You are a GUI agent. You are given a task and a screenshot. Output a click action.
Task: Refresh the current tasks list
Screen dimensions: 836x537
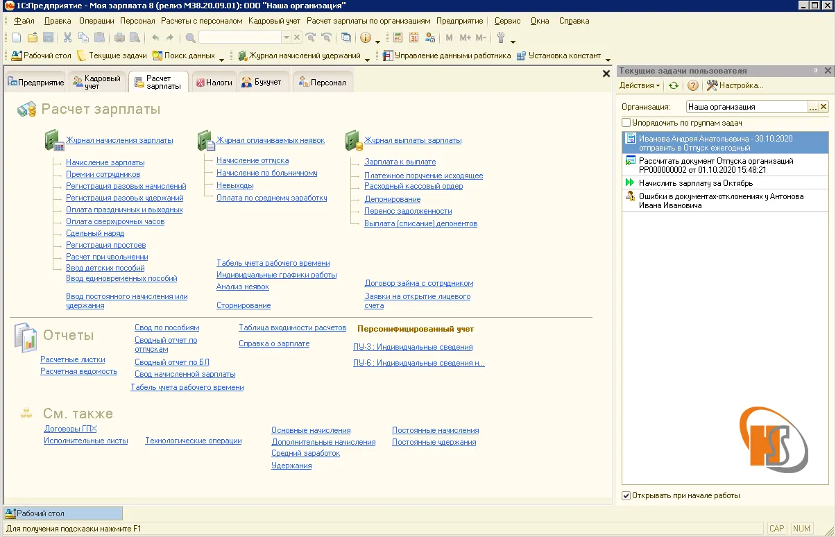(x=673, y=85)
